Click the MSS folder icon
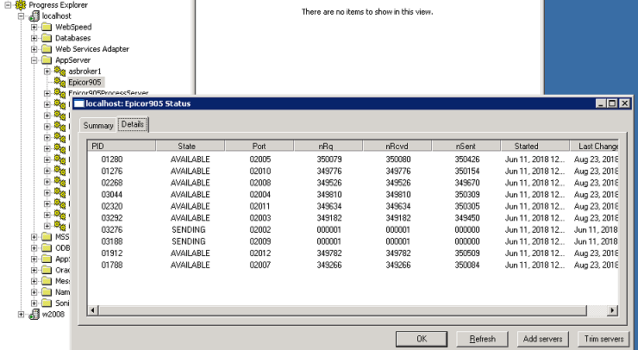 coord(47,237)
